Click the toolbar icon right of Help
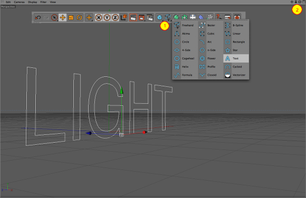 coord(227,17)
